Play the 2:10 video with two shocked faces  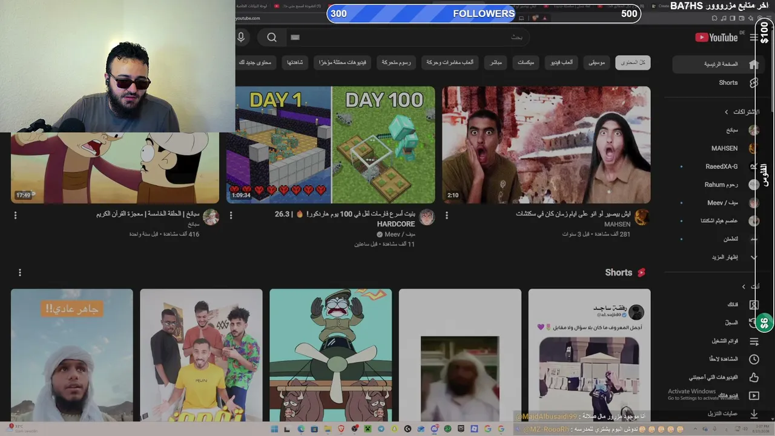click(546, 145)
